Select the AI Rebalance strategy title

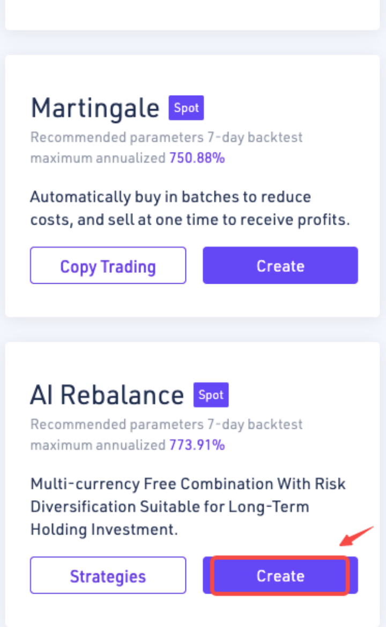click(107, 395)
